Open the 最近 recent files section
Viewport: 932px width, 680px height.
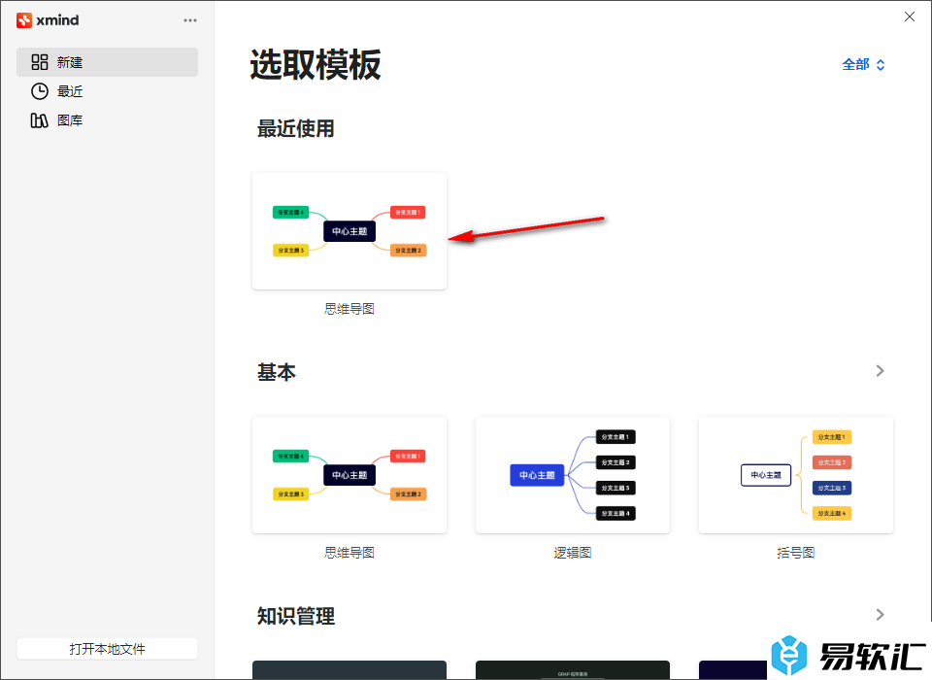(x=107, y=91)
